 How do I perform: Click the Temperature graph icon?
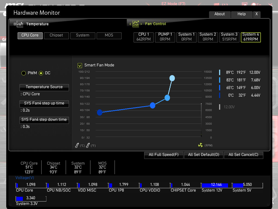pos(20,24)
